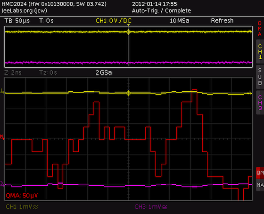Toggle the MA softkey button
Viewport: 264px width, 214px height.
(x=260, y=185)
